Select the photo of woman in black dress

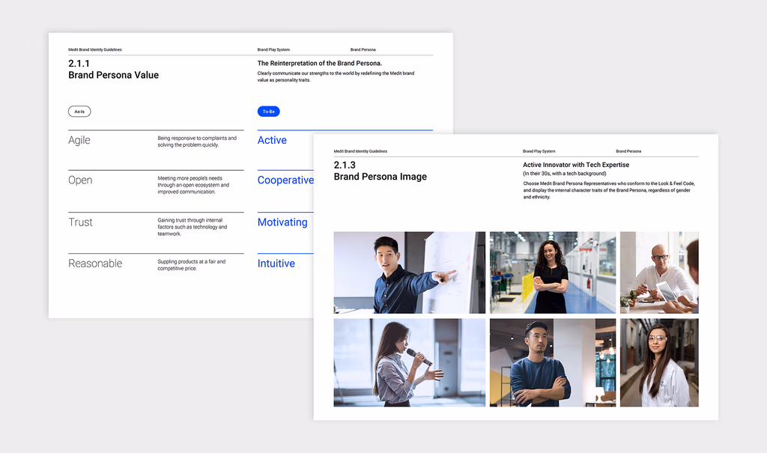(553, 273)
